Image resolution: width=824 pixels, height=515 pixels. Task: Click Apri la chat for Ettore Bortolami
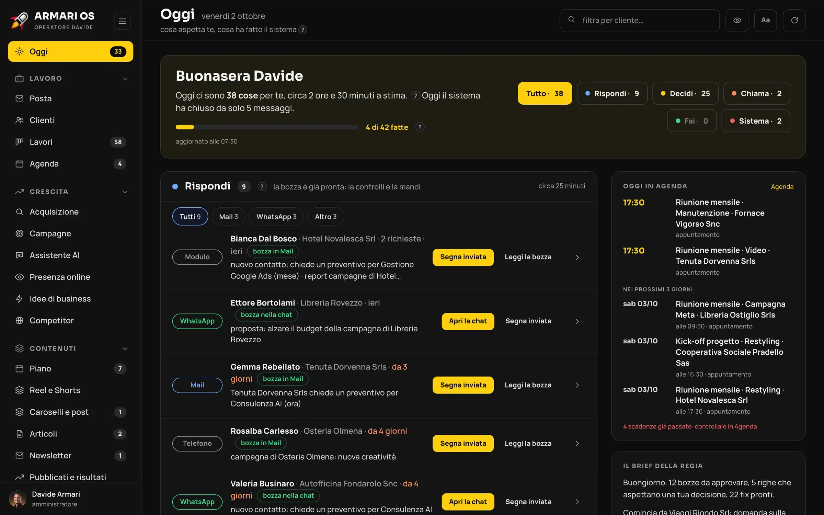pos(468,321)
